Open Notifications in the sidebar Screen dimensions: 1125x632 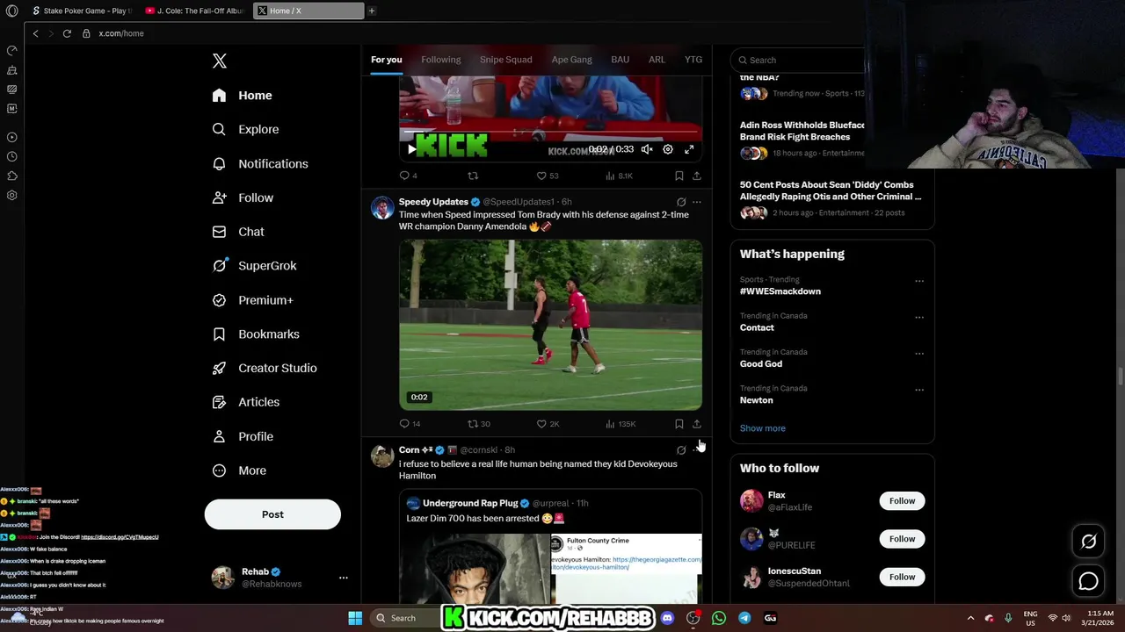click(260, 164)
